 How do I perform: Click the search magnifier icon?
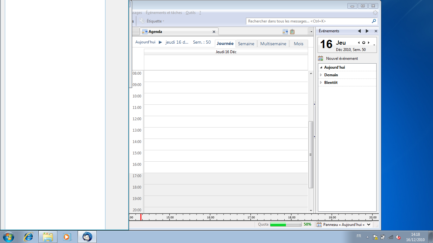374,21
